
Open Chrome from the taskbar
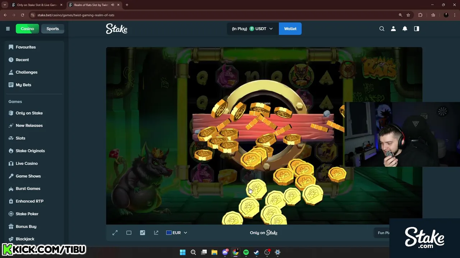[235, 252]
